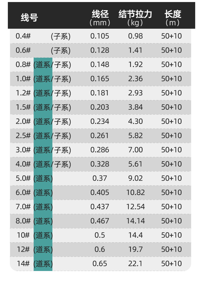The height and width of the screenshot is (287, 200).
Task: Select the 0.467 diameter value
Action: point(100,221)
